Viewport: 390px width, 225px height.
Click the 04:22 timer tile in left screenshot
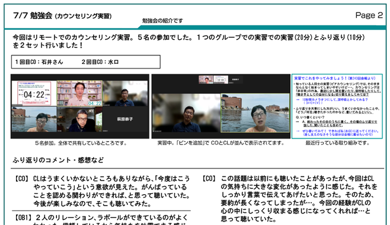coord(34,94)
